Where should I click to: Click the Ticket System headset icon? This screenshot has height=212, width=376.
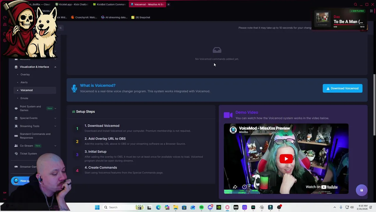point(16,154)
